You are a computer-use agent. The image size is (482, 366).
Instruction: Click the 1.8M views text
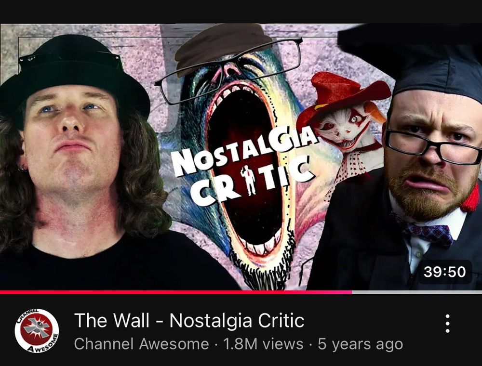pos(263,344)
